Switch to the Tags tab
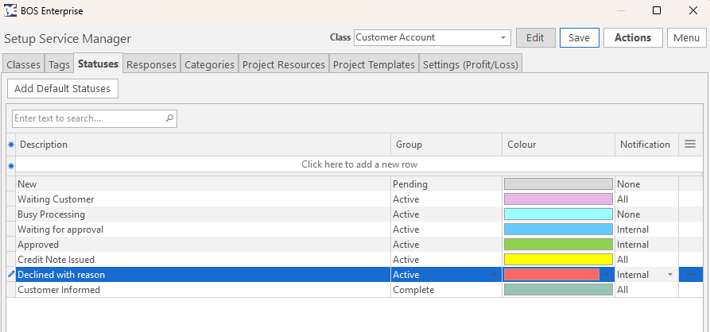710x332 pixels. point(60,64)
